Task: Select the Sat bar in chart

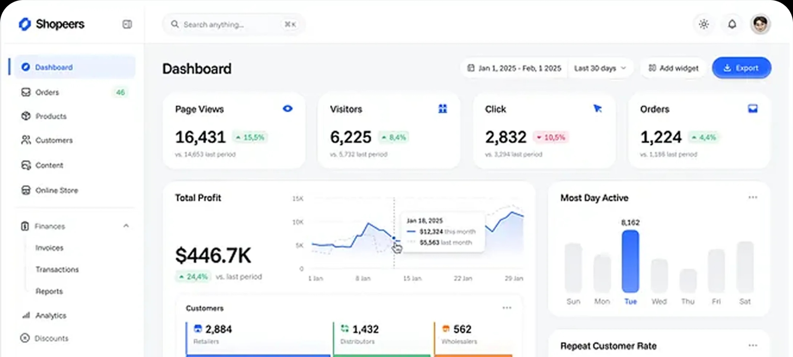Action: pyautogui.click(x=745, y=267)
